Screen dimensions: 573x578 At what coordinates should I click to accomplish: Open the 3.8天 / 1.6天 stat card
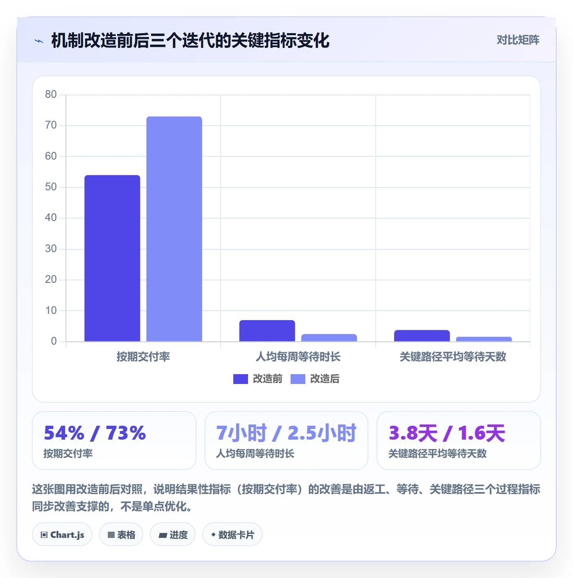(459, 440)
